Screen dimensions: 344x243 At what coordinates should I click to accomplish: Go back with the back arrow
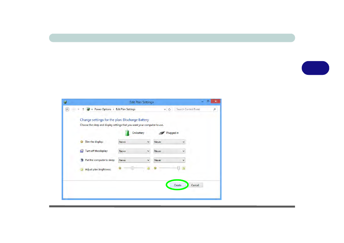(x=67, y=109)
